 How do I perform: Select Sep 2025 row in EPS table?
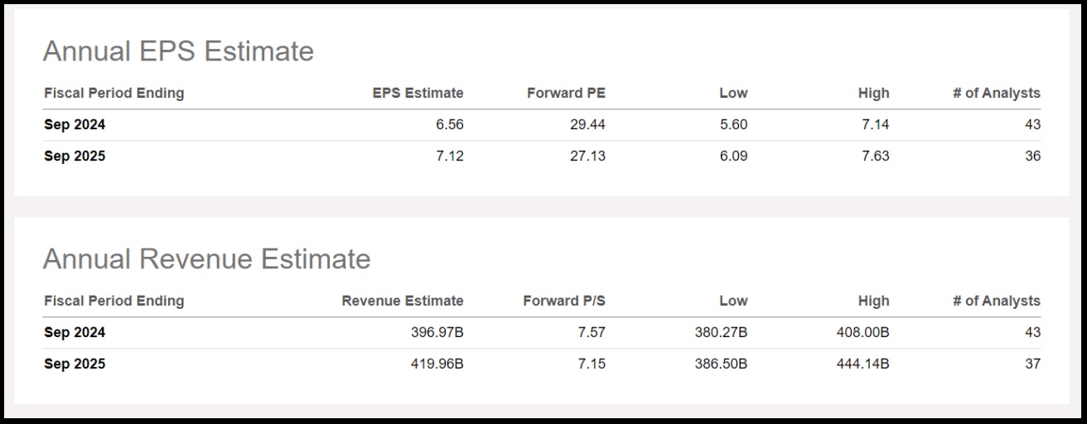pyautogui.click(x=542, y=157)
